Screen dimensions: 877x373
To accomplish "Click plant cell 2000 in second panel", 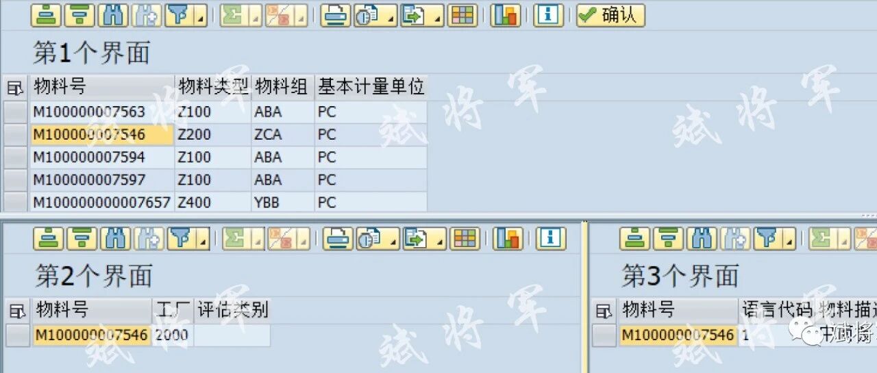I will 174,335.
